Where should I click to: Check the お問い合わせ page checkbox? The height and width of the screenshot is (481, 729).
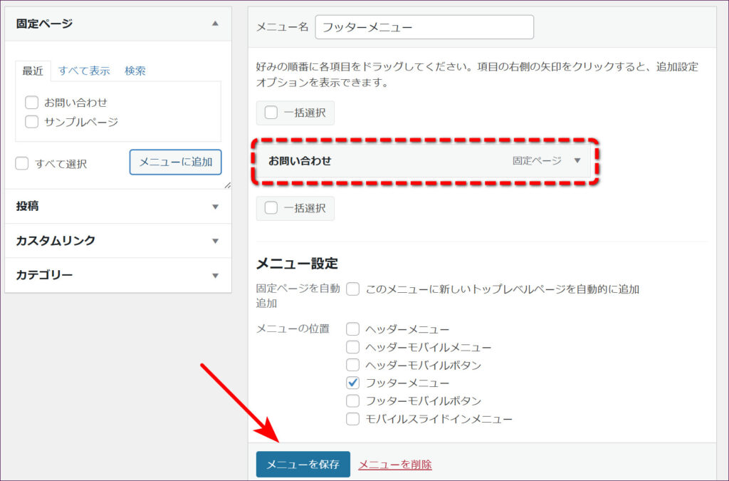pos(31,103)
